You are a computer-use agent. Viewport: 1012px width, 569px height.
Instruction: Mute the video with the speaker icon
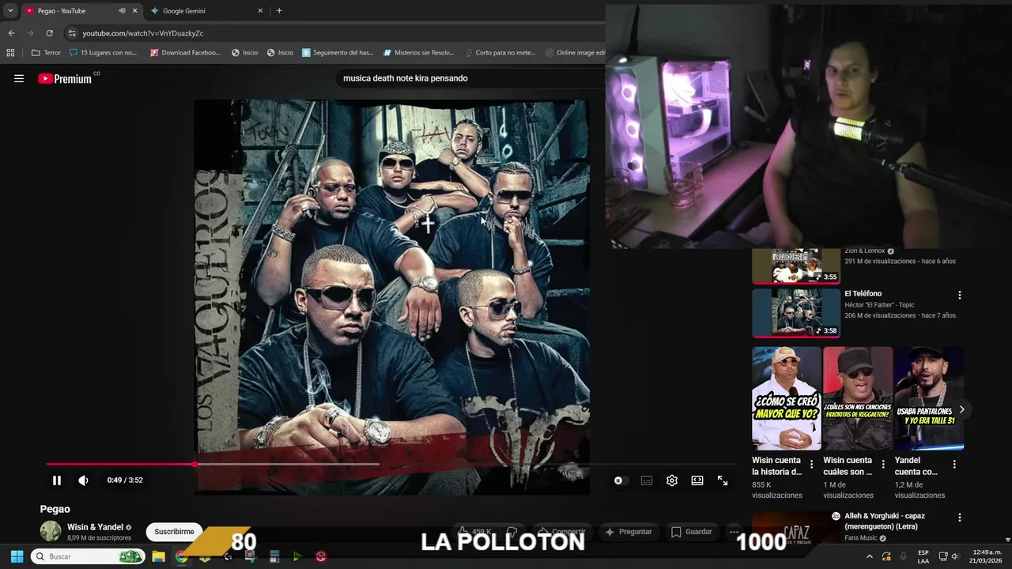tap(83, 480)
